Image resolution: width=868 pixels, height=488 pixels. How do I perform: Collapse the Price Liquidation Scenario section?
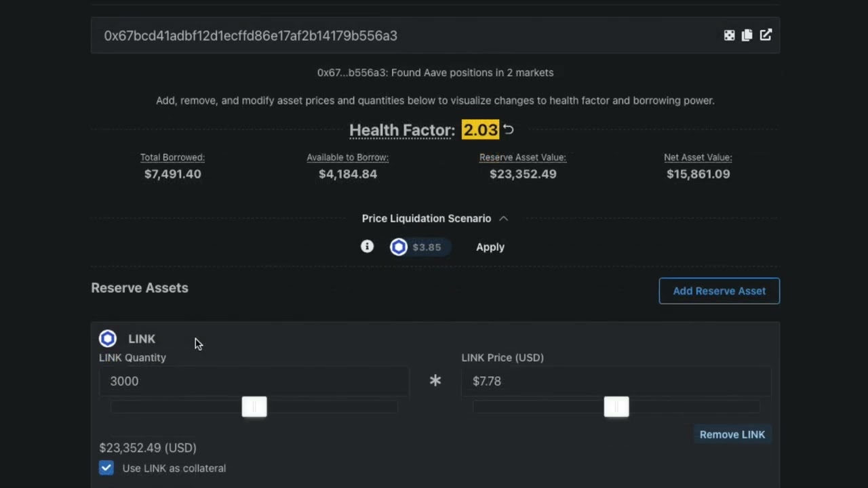coord(426,218)
